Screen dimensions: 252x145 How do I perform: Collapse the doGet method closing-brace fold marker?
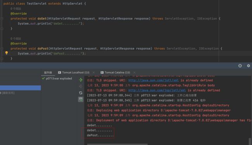click(2, 29)
